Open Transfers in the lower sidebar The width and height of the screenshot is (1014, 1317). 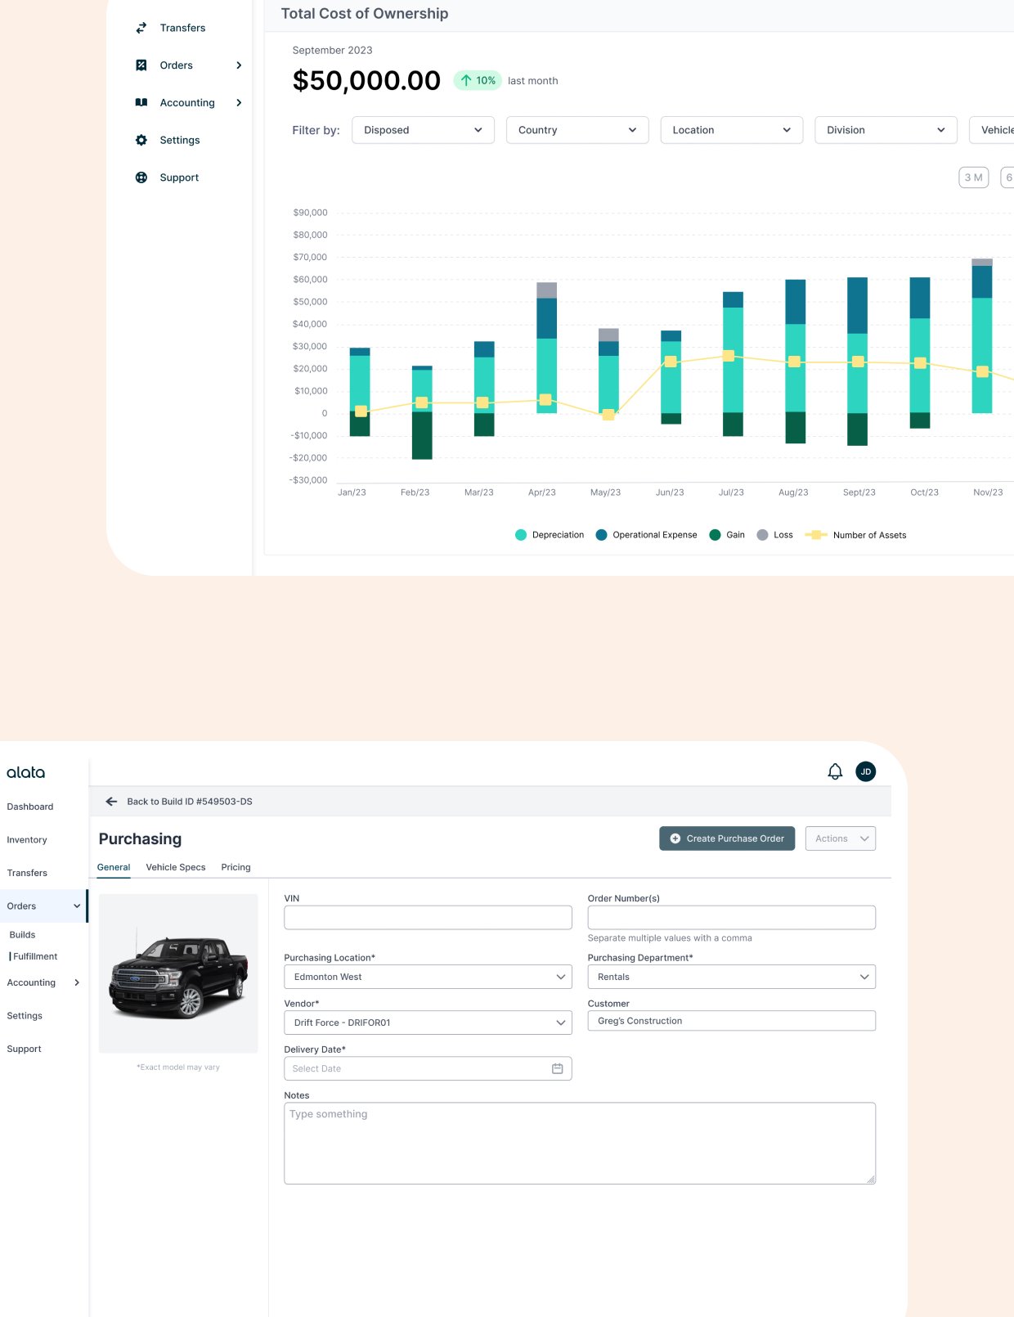pyautogui.click(x=27, y=873)
